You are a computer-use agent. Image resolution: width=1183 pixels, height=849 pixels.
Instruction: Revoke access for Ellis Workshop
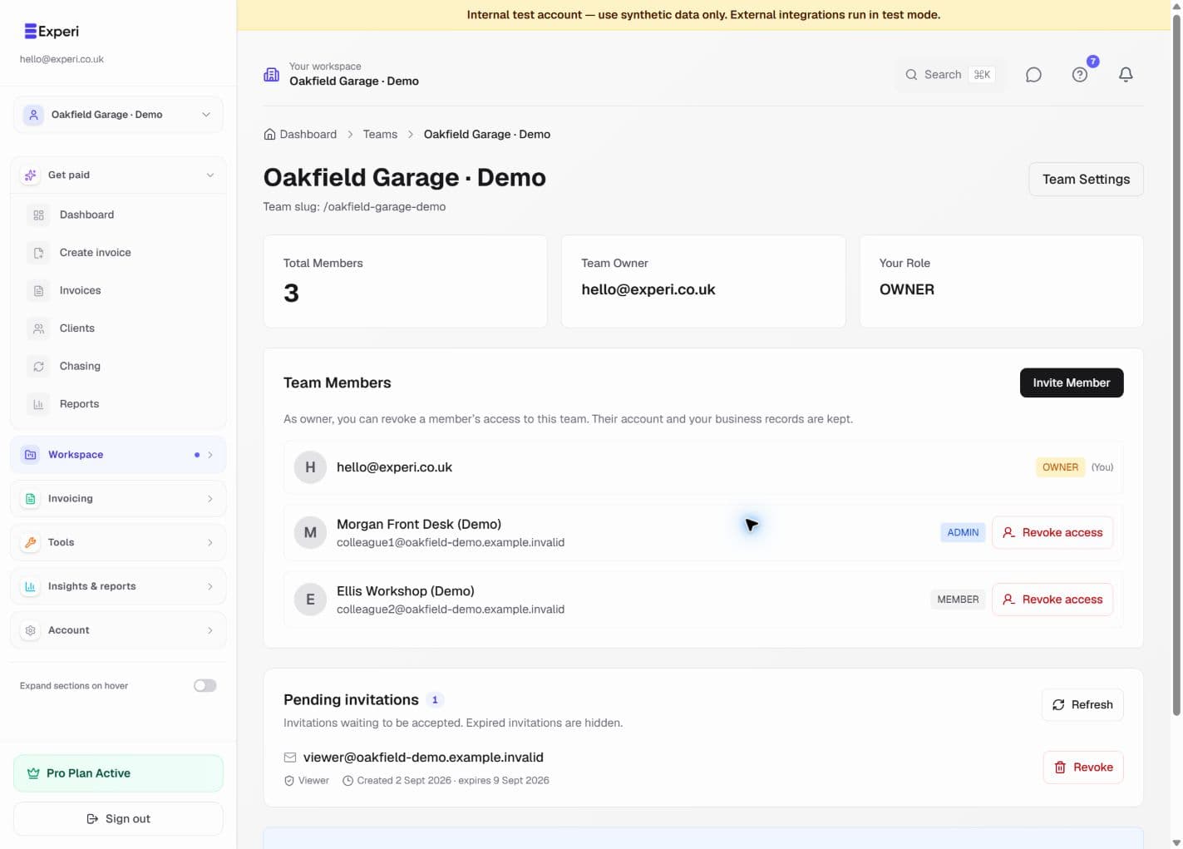1052,600
